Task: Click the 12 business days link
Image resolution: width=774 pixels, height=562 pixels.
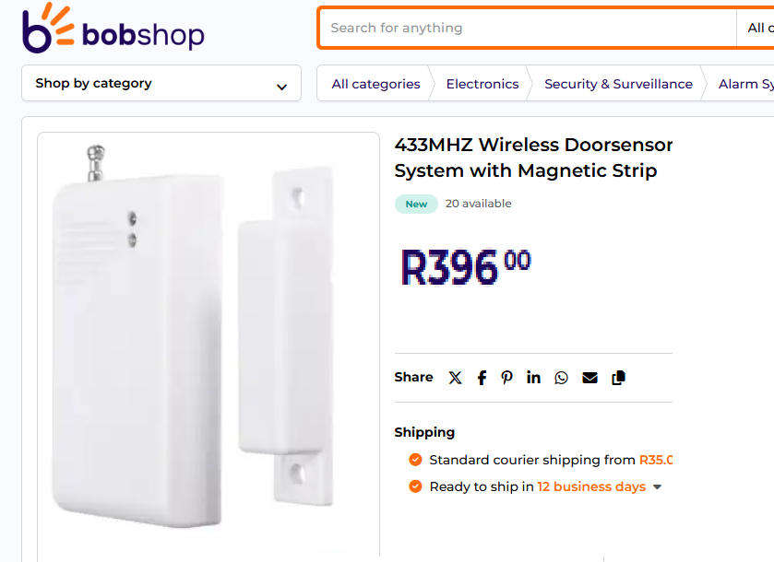Action: pyautogui.click(x=591, y=486)
